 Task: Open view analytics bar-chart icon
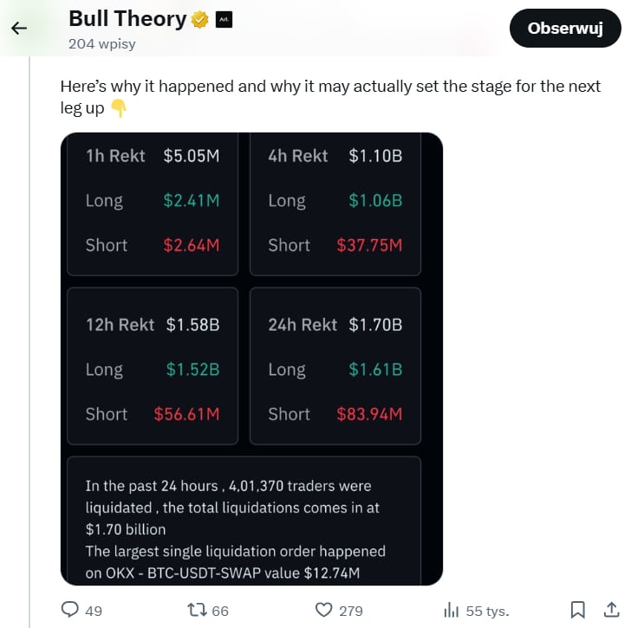(x=451, y=611)
